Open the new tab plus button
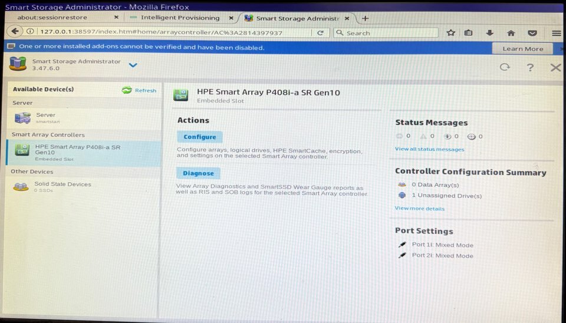The image size is (566, 323). (366, 18)
